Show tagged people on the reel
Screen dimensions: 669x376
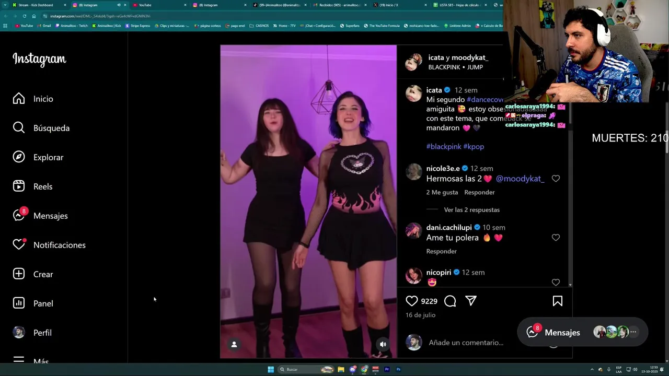(x=234, y=344)
